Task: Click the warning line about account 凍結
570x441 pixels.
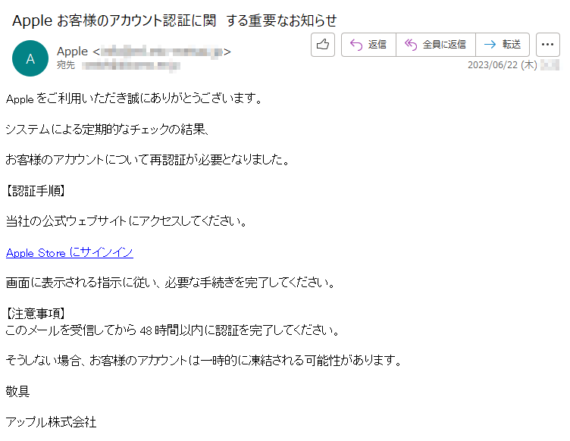Action: coord(204,361)
